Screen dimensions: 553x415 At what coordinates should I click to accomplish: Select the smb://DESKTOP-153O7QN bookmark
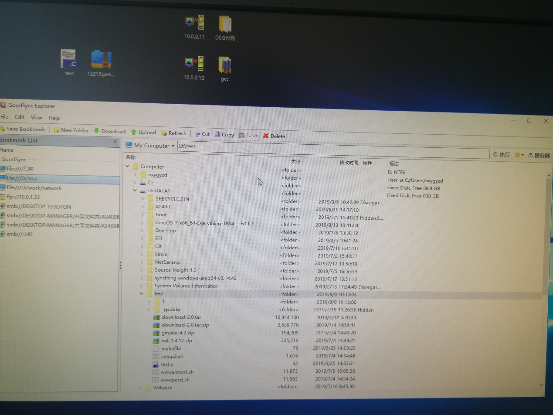(x=35, y=206)
